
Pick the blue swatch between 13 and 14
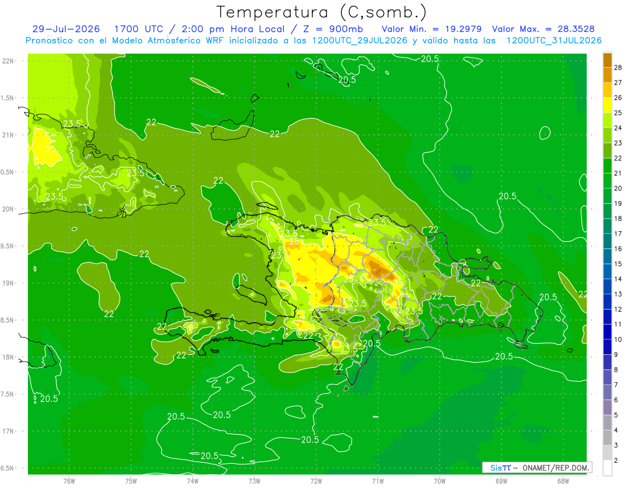(608, 286)
